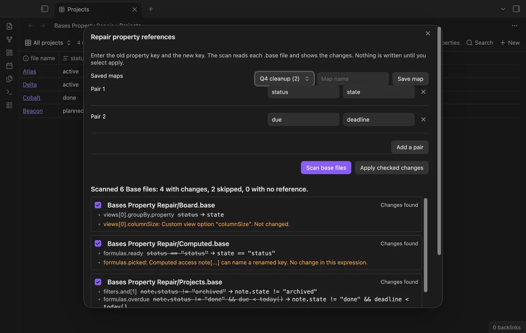
Task: Click the Pair 1 new key field 'state'
Action: coord(379,92)
